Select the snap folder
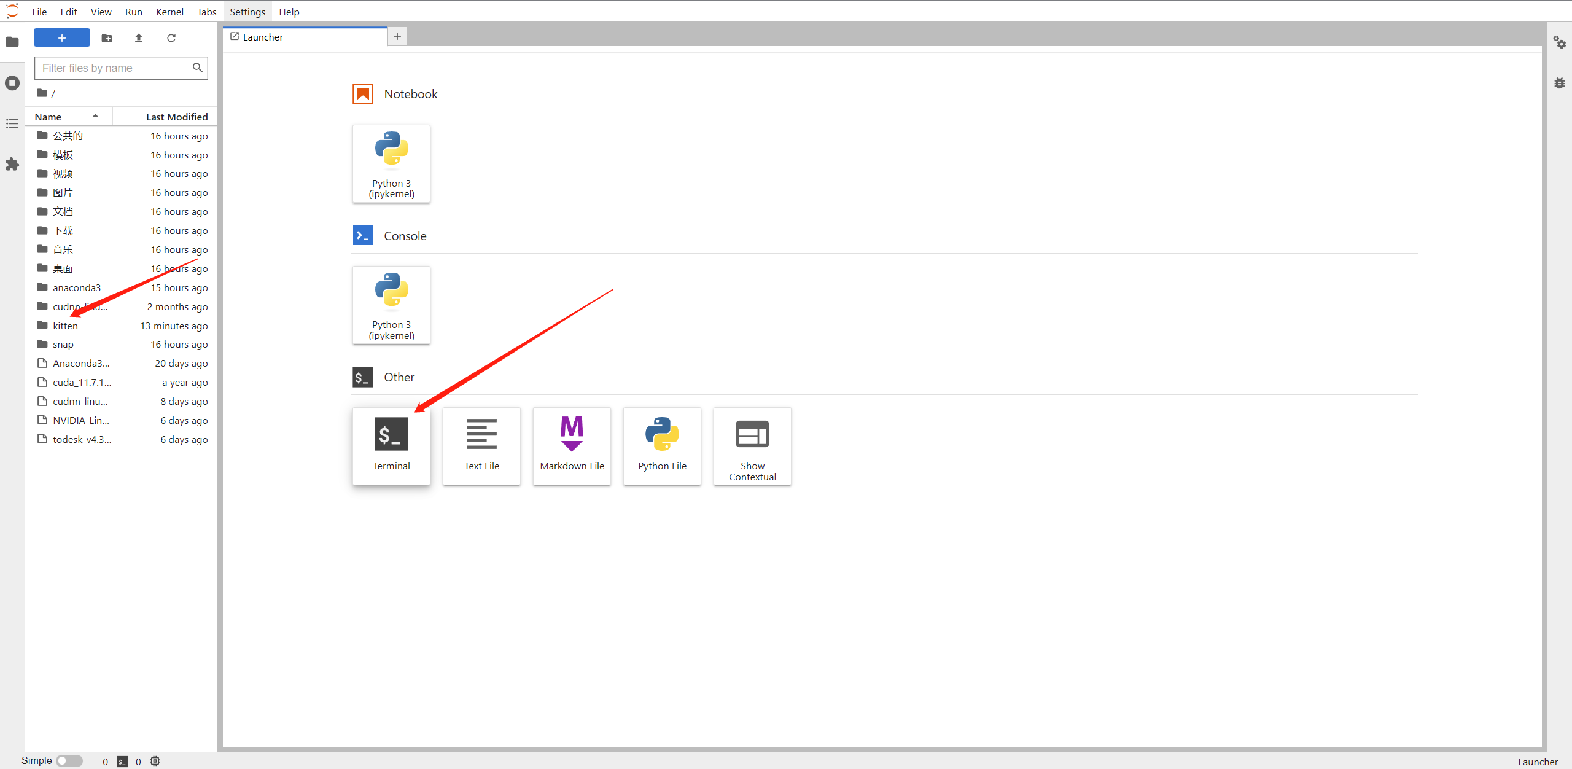1572x769 pixels. [122, 345]
